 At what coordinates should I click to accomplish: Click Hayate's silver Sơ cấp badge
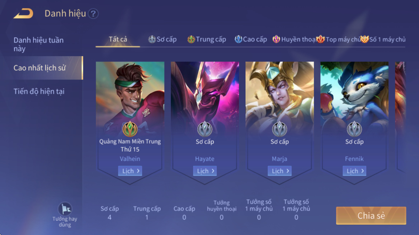[x=205, y=129]
